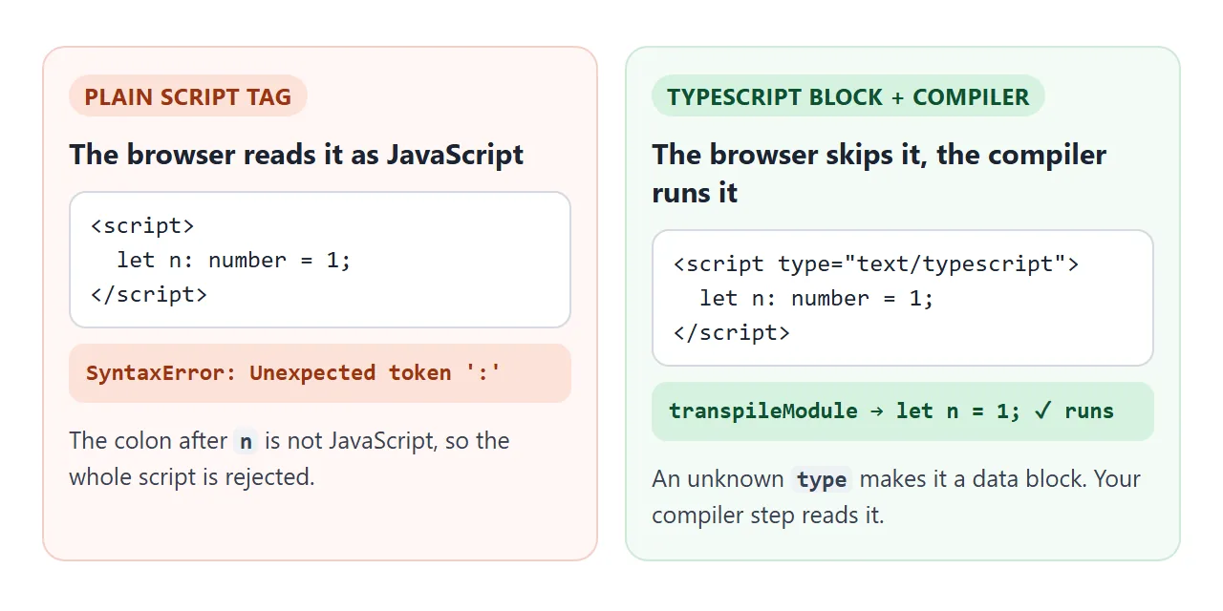Click the plain '<script>' opening tag line
The height and width of the screenshot is (611, 1223).
[142, 226]
